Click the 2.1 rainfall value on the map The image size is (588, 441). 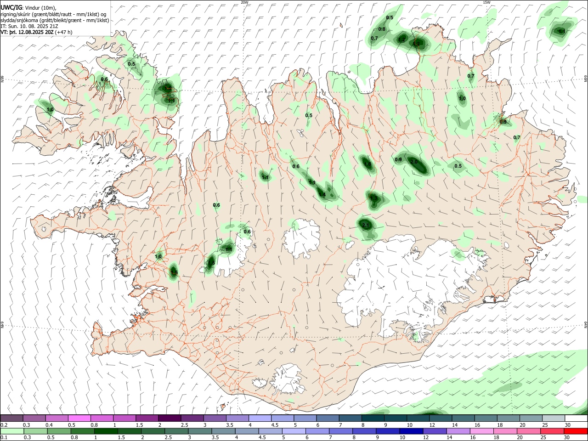pyautogui.click(x=366, y=225)
